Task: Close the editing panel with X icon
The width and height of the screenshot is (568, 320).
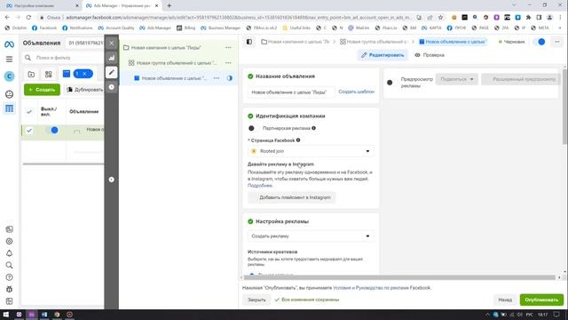Action: [x=112, y=44]
